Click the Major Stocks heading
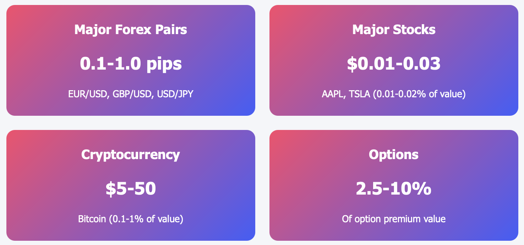This screenshot has width=524, height=245. tap(394, 29)
